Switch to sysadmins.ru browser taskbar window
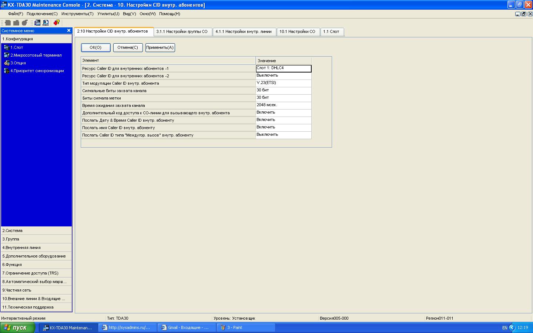 coord(127,327)
